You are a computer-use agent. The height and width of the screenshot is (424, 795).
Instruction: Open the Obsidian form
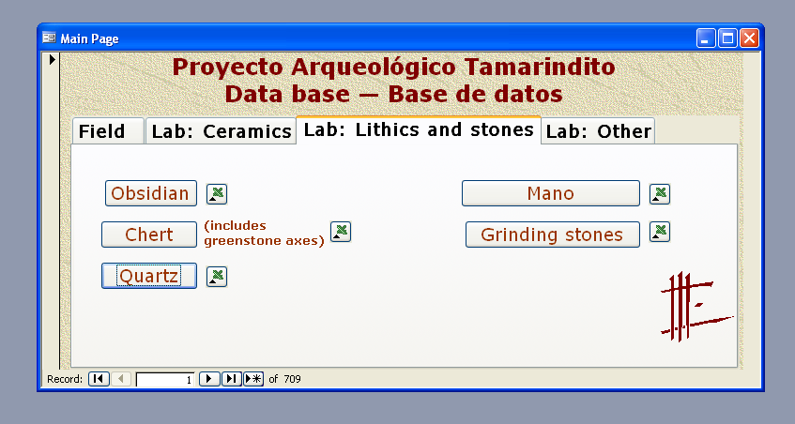151,193
